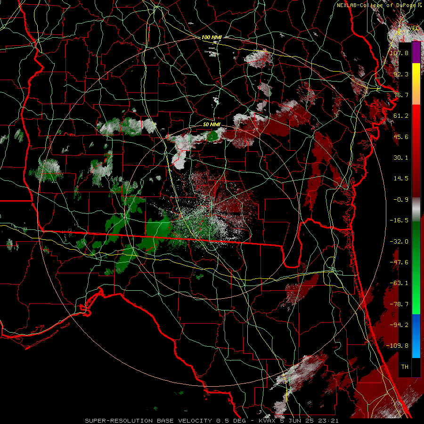This screenshot has height=424, width=424.
Task: Select the 107.8 legend value
Action: pyautogui.click(x=399, y=53)
